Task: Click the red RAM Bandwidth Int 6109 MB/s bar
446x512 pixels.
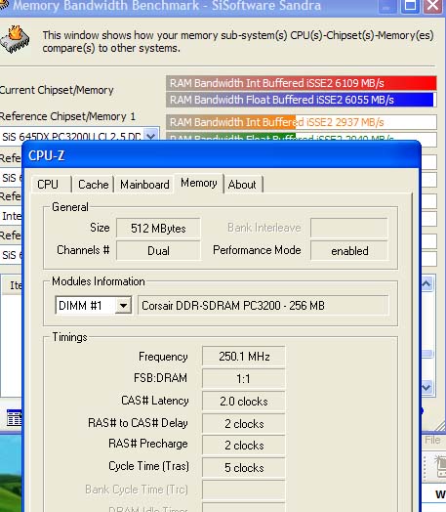Action: pos(302,83)
